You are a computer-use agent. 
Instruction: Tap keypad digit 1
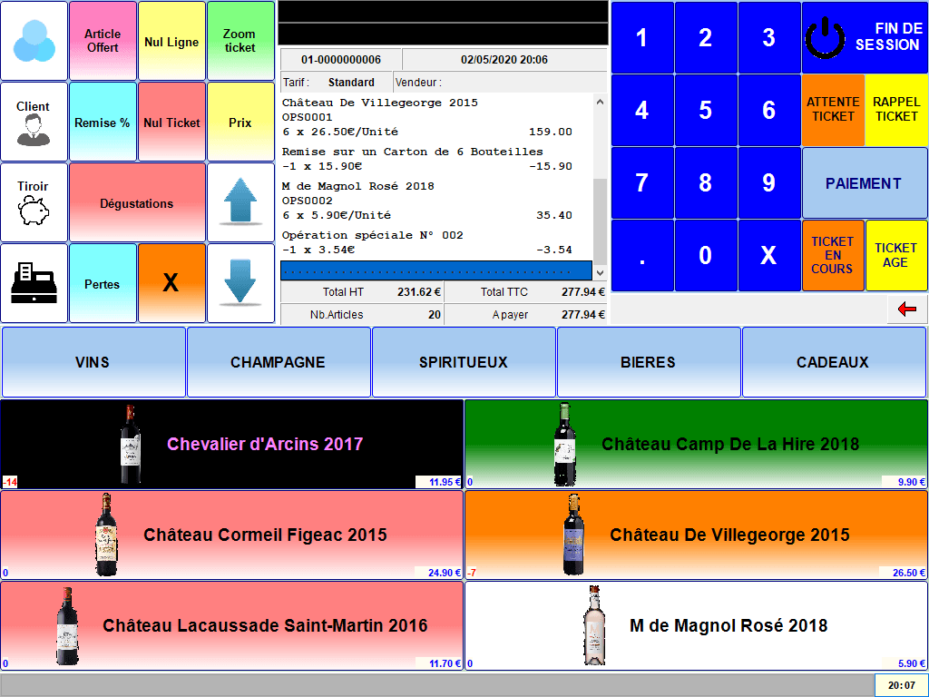click(x=642, y=37)
